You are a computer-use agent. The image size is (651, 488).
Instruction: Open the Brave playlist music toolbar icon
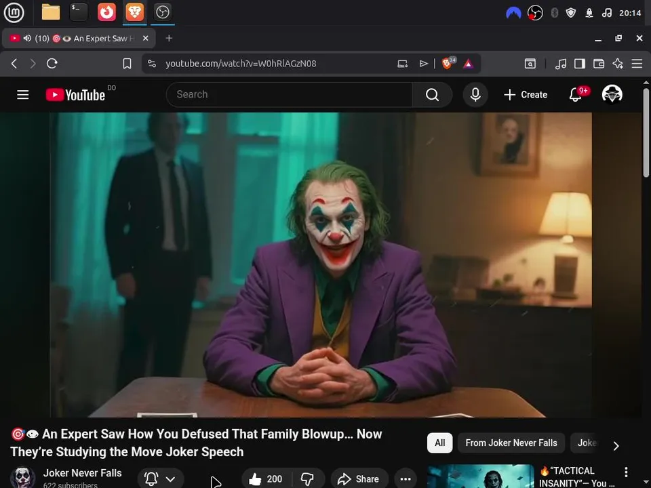pyautogui.click(x=561, y=64)
